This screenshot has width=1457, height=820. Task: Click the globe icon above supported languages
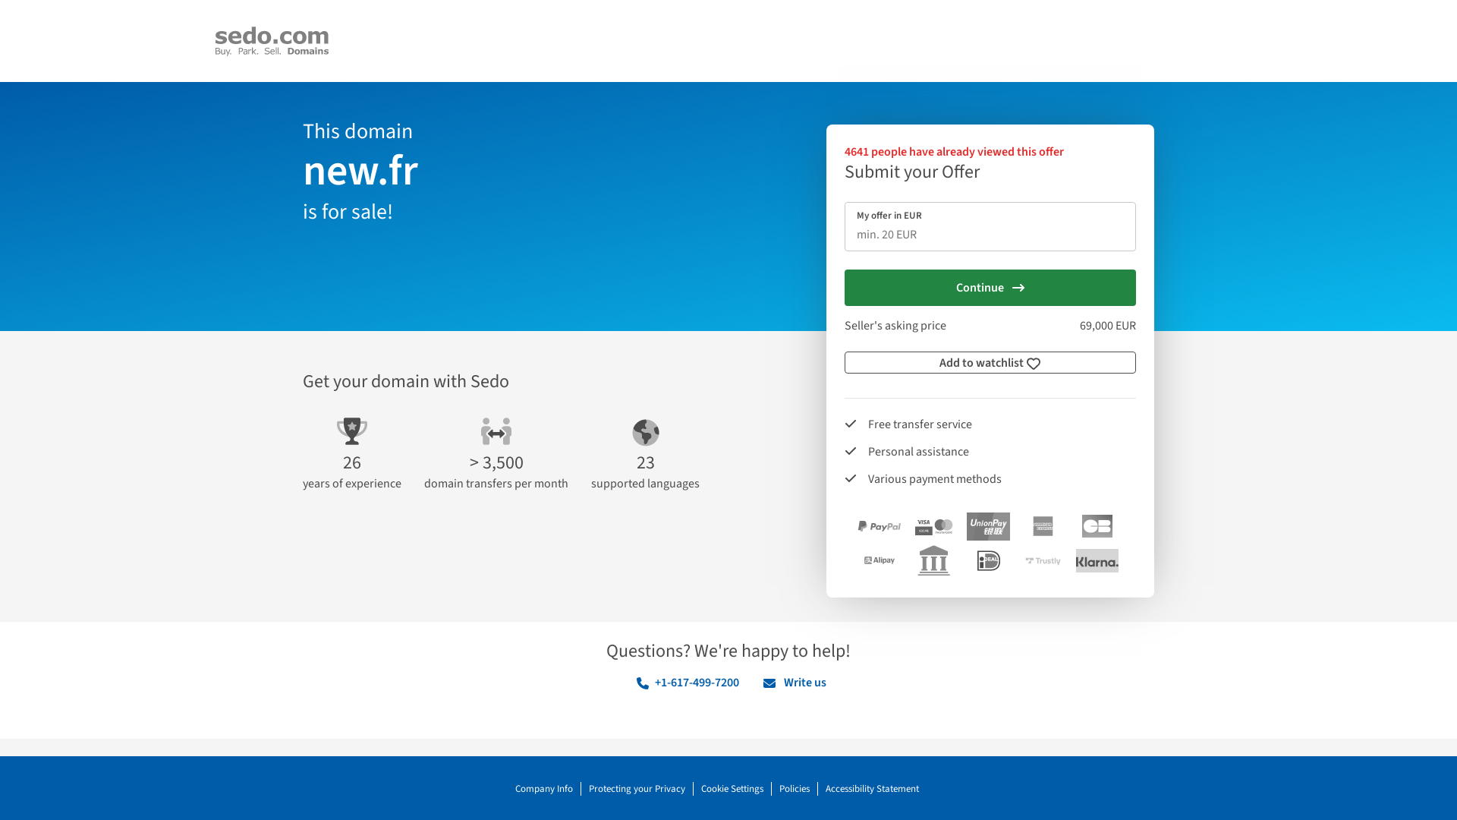(x=646, y=433)
